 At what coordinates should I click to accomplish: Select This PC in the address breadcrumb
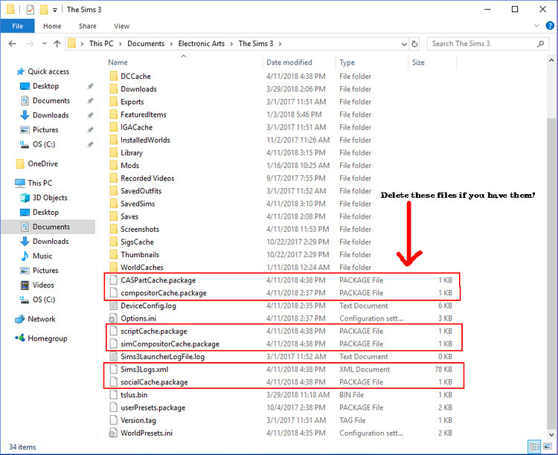coord(101,43)
